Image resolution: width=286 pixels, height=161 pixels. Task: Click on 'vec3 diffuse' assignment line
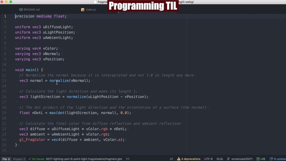pyautogui.click(x=73, y=129)
